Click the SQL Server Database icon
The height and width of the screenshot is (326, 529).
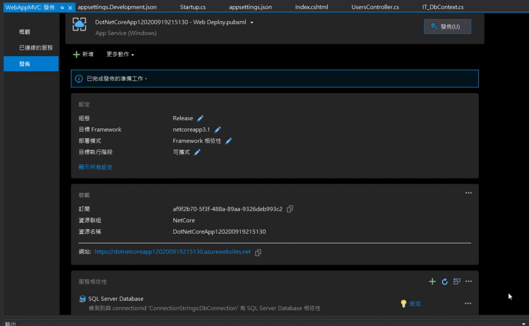(82, 299)
